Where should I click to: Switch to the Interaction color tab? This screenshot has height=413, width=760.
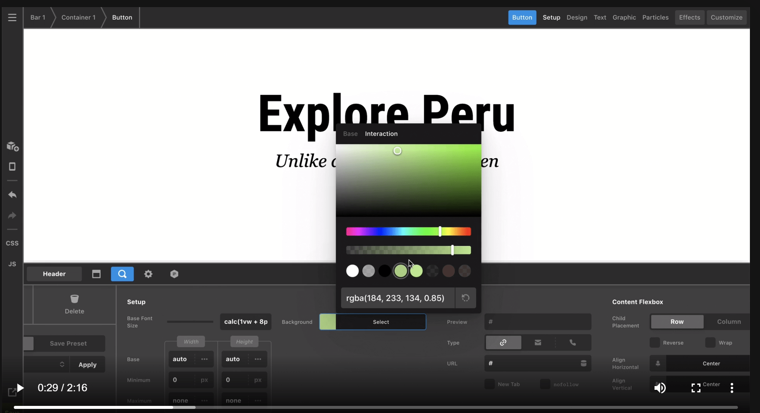(x=381, y=133)
